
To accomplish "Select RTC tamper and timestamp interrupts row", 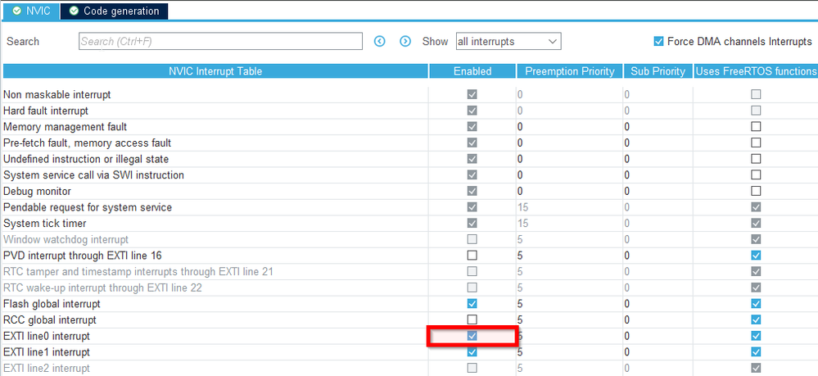I will tap(138, 272).
